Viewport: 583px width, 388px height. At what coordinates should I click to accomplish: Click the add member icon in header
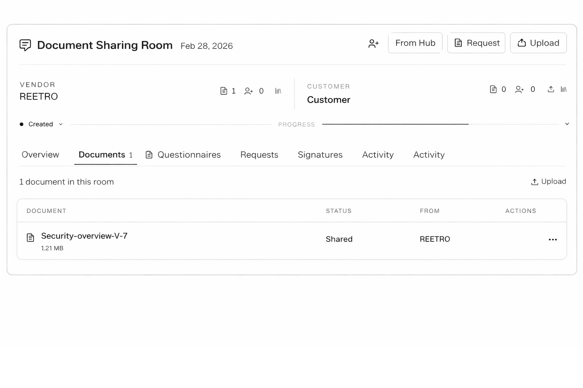click(x=373, y=44)
